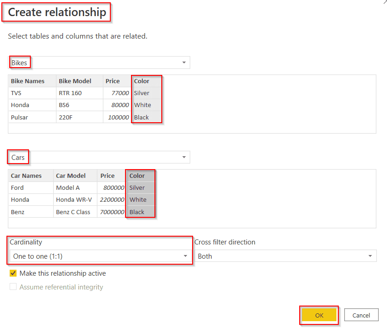The width and height of the screenshot is (387, 329).
Task: Toggle Assume referential integrity checkbox
Action: pyautogui.click(x=13, y=287)
